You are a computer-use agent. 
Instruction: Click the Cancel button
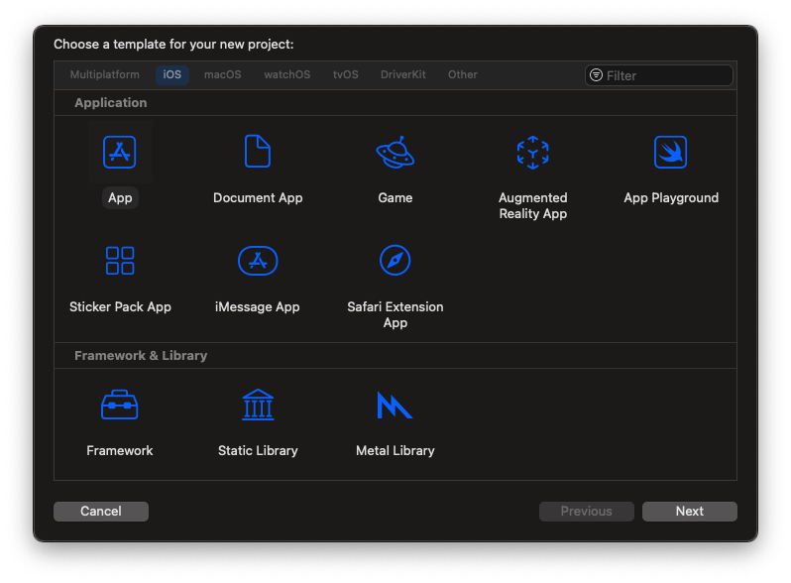coord(101,512)
